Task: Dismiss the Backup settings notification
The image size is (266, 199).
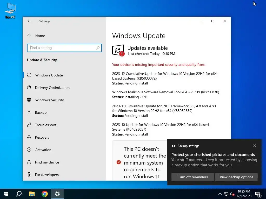Action: pyautogui.click(x=255, y=146)
